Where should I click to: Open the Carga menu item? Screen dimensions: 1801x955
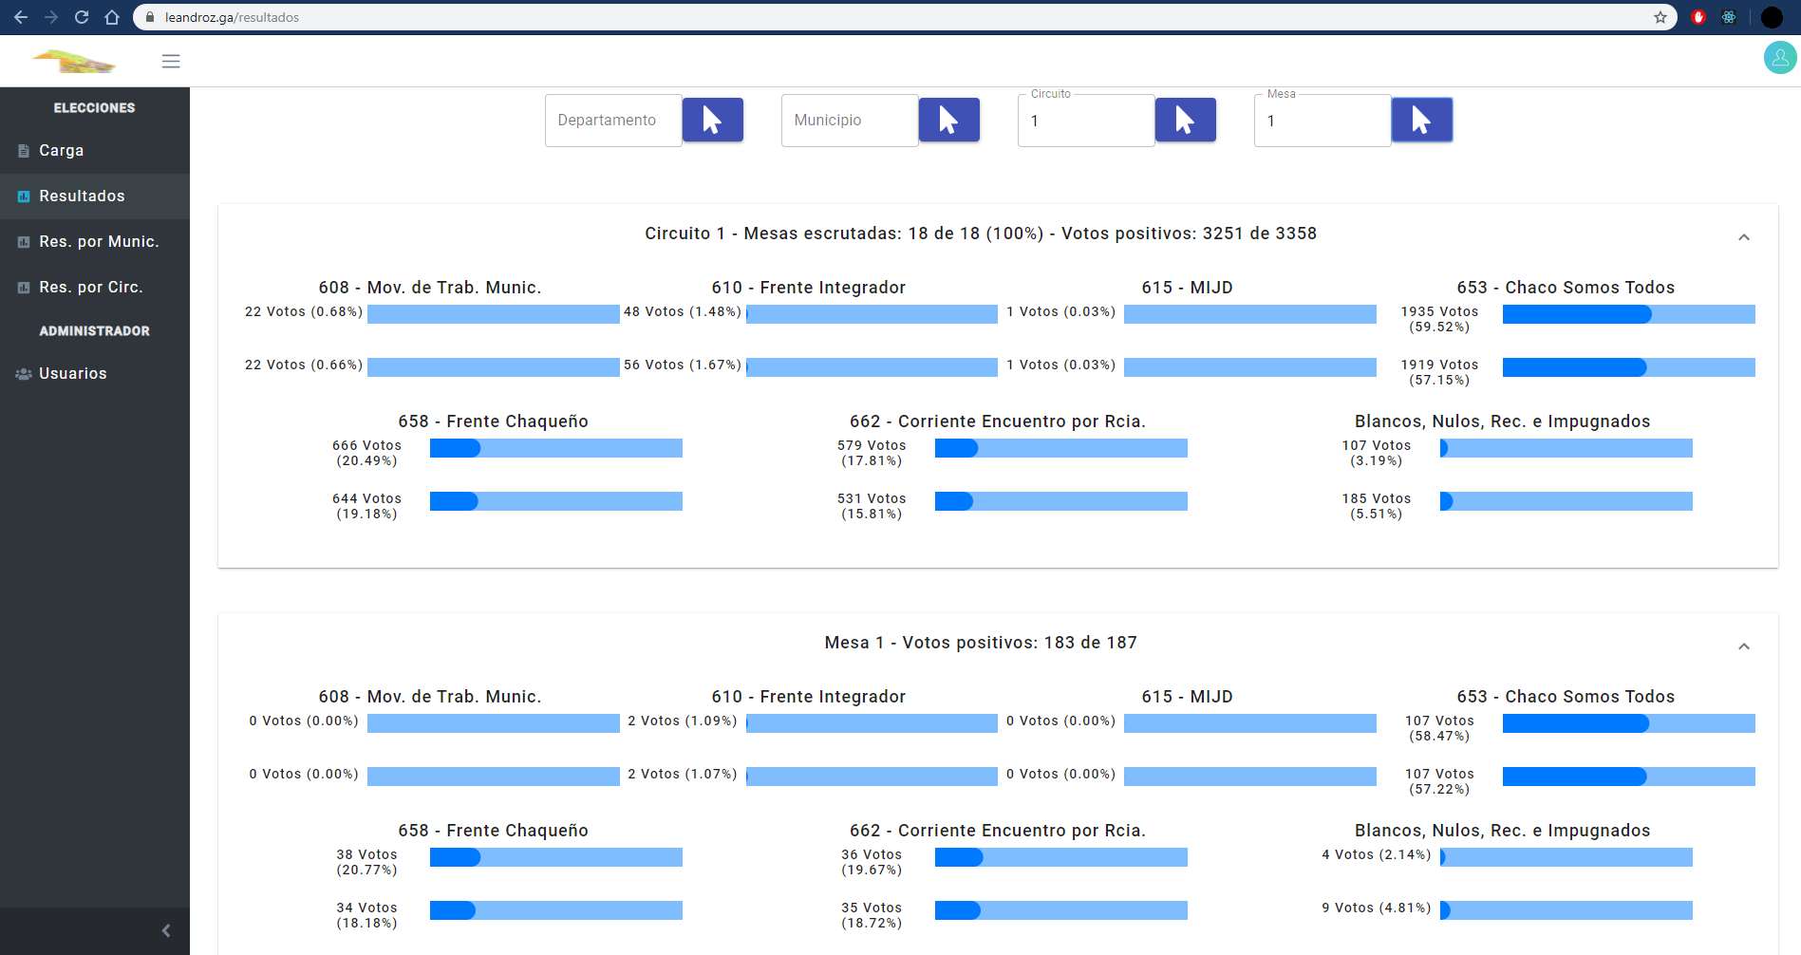coord(95,151)
